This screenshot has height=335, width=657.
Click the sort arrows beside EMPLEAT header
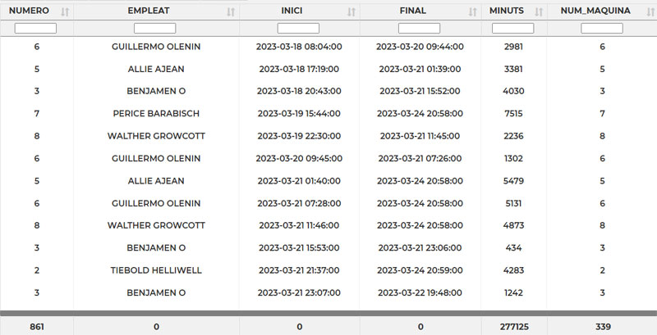(x=230, y=11)
